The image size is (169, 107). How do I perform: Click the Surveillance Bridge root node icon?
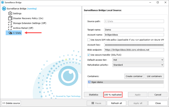pyautogui.click(x=4, y=9)
